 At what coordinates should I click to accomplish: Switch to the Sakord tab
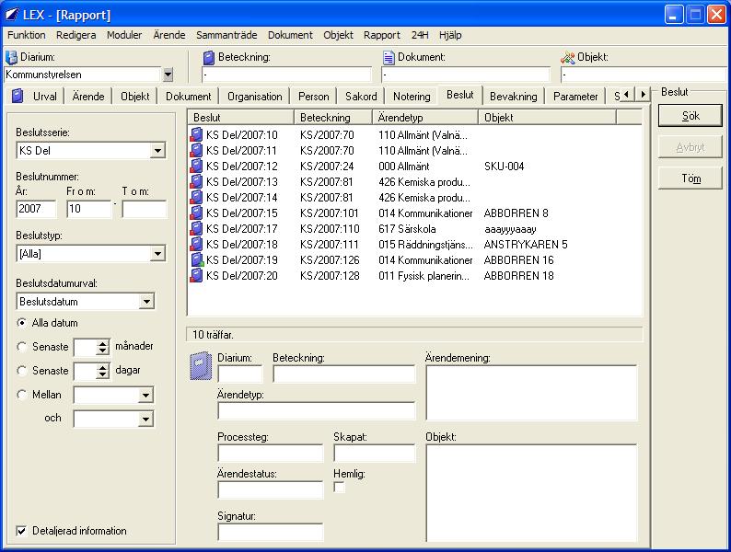pos(361,97)
